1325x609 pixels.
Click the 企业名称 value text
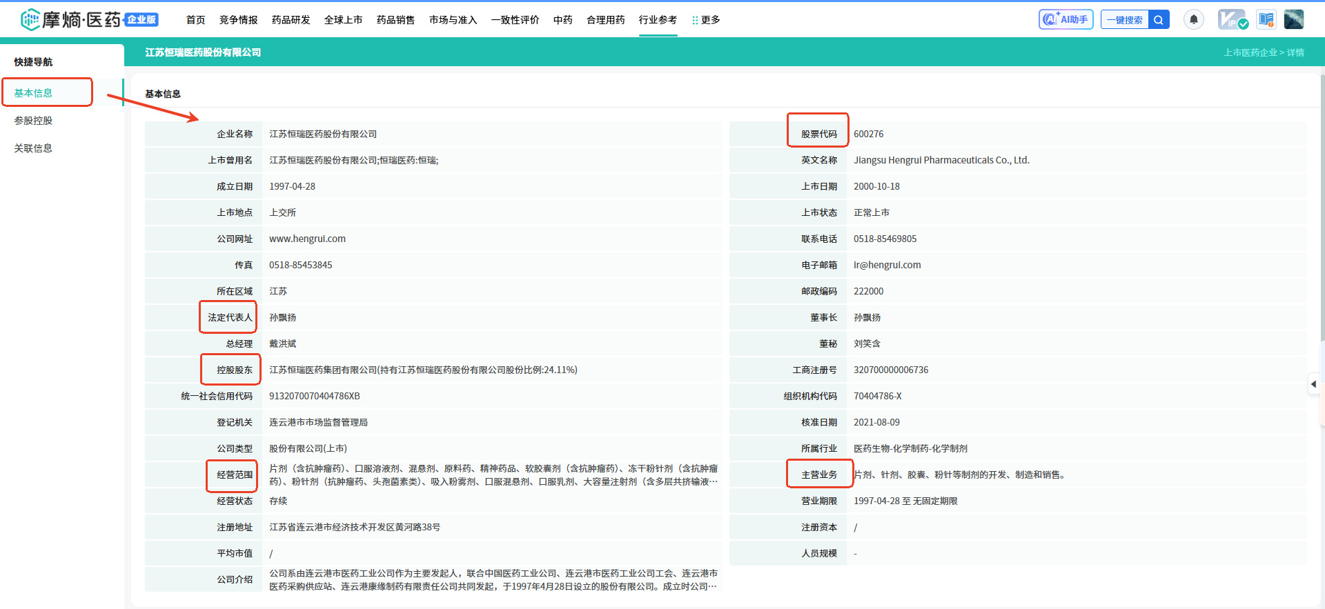(323, 134)
